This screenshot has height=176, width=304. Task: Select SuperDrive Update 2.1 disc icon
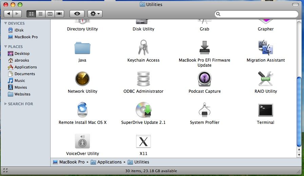[144, 110]
